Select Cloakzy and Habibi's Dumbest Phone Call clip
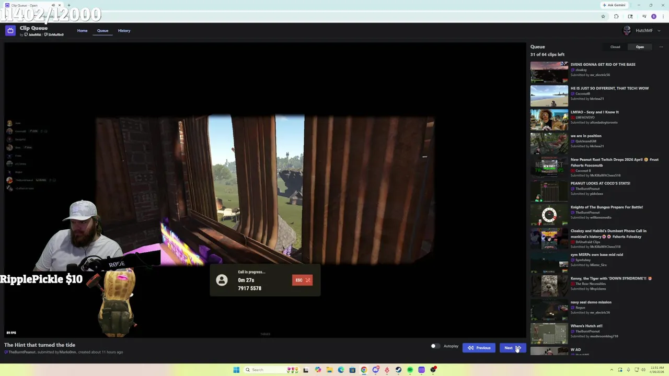The image size is (669, 376). click(x=608, y=233)
